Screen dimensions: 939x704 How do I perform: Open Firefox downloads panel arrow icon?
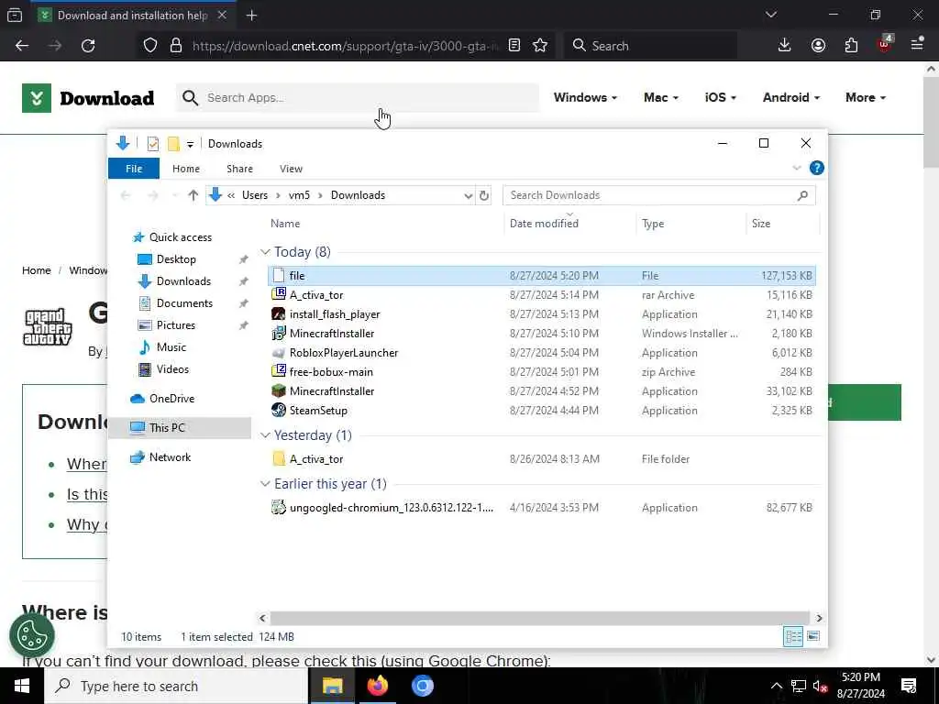tap(785, 46)
